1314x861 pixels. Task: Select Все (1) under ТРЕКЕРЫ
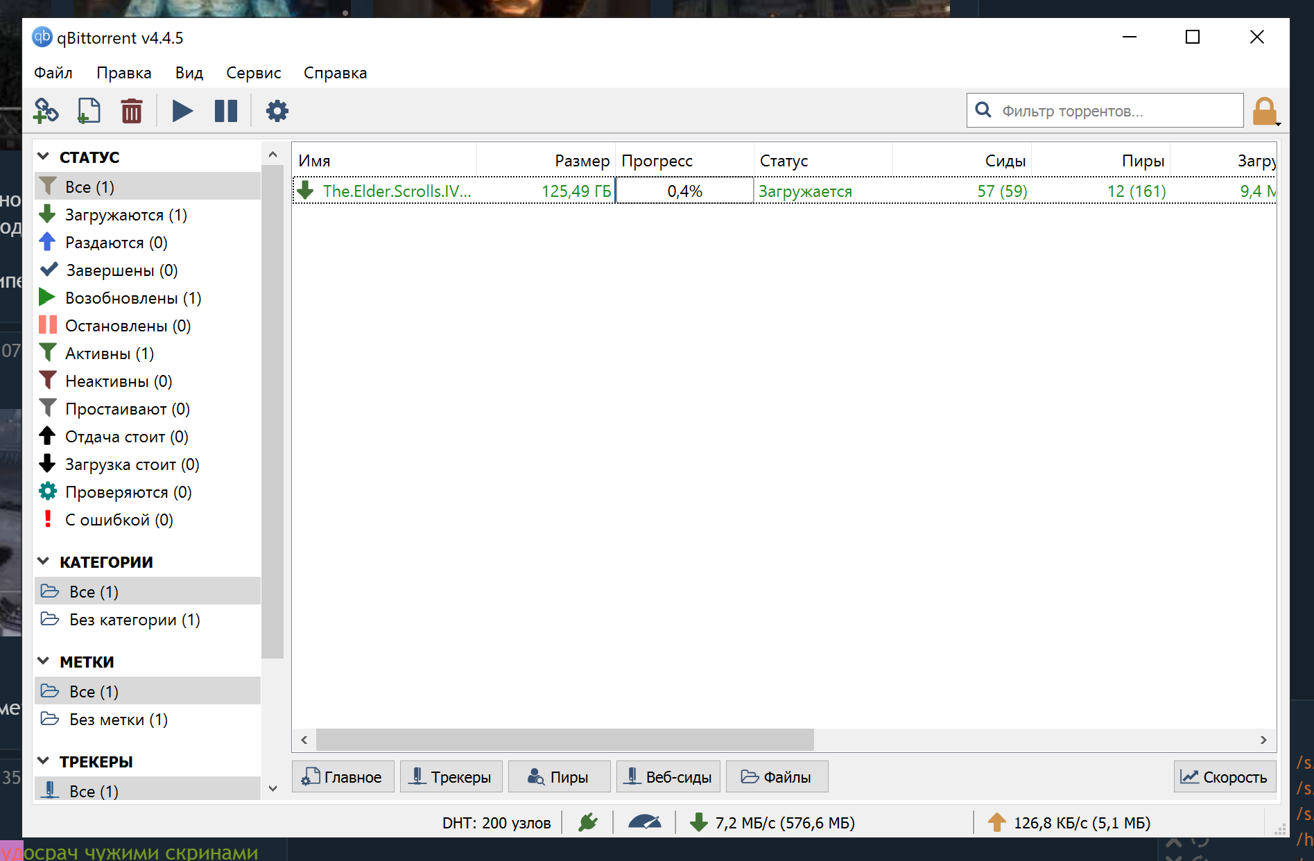point(148,789)
